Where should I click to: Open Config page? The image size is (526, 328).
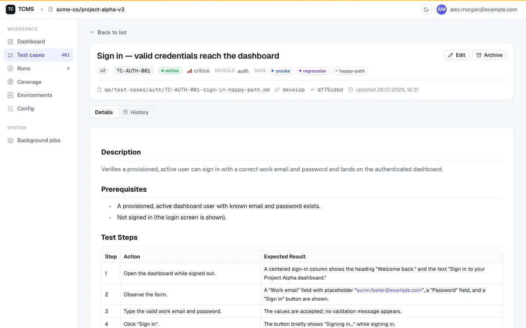click(39, 108)
